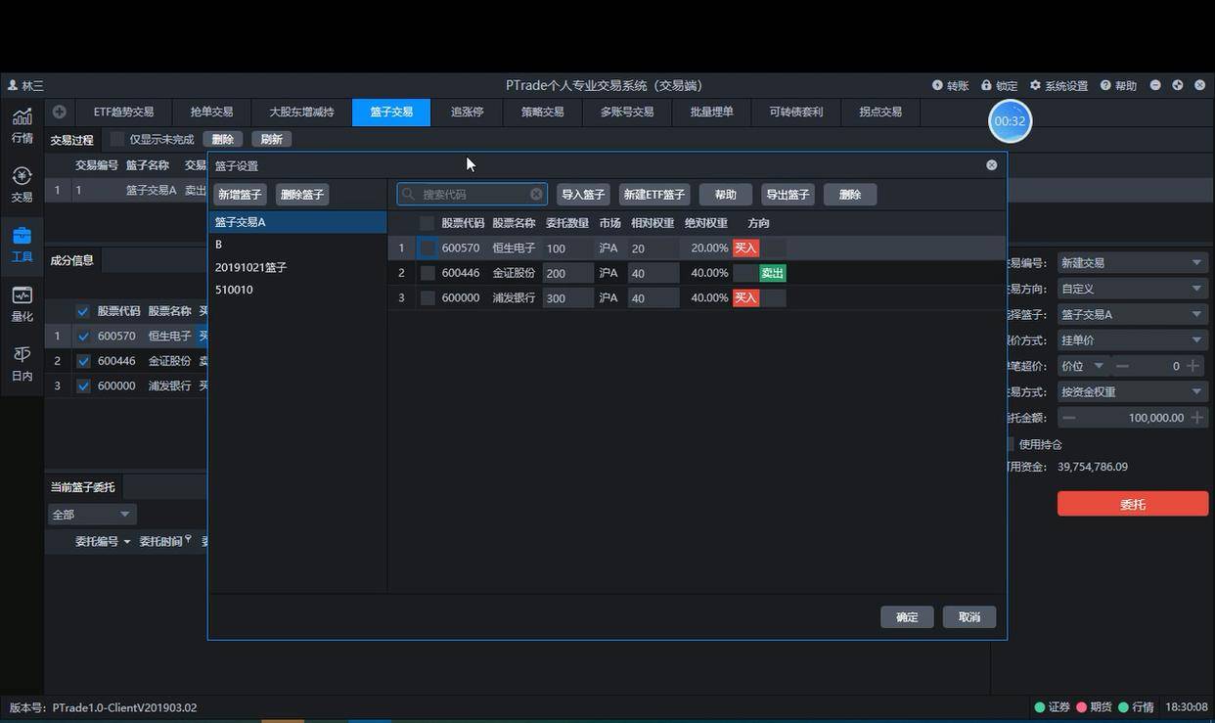Click the 证券 green status indicator
Image resolution: width=1215 pixels, height=723 pixels.
click(1040, 706)
